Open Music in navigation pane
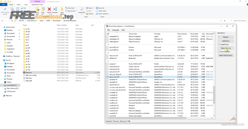 point(9,76)
